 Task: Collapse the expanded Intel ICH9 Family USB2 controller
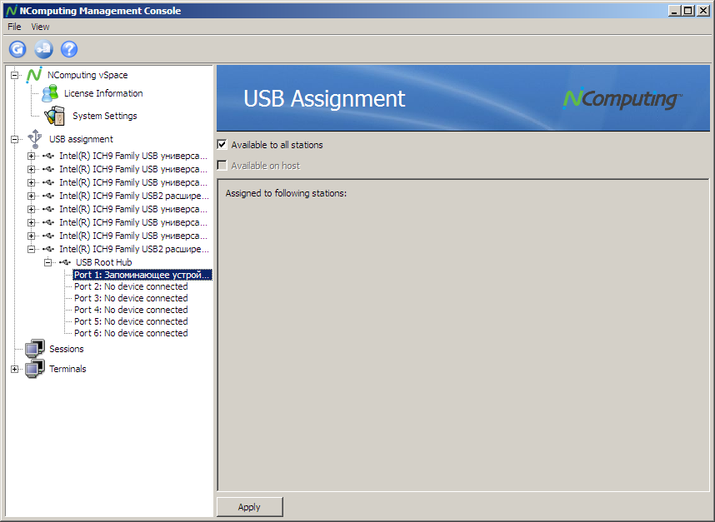(x=31, y=249)
